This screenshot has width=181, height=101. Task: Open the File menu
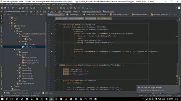coord(2,4)
